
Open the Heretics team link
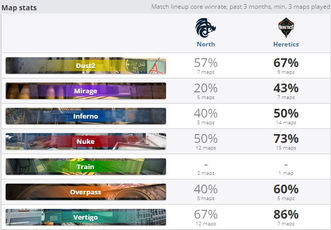286,44
